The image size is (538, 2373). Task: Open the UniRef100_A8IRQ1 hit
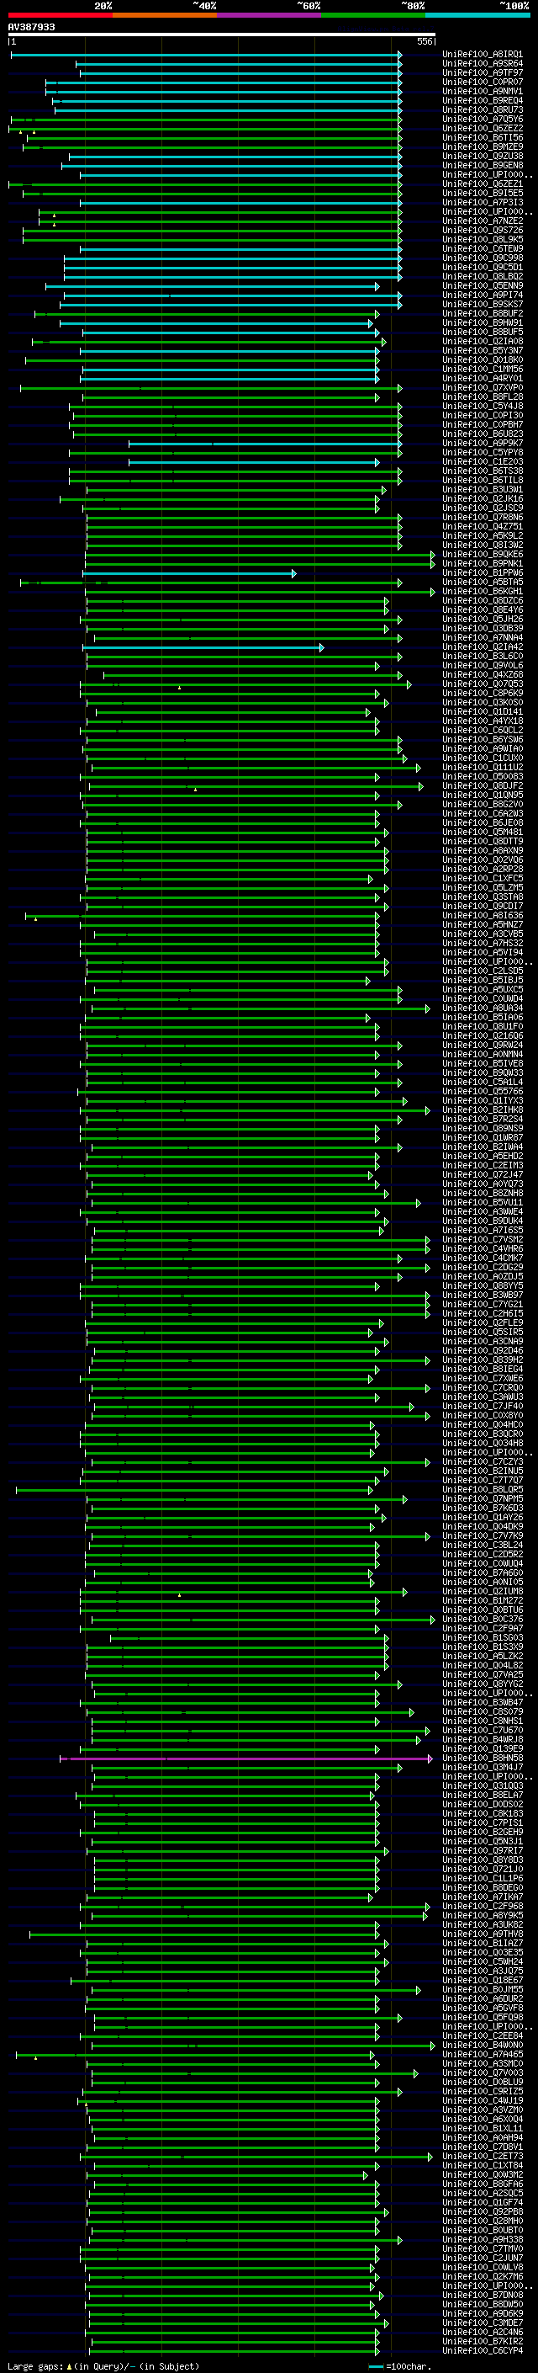coord(482,55)
